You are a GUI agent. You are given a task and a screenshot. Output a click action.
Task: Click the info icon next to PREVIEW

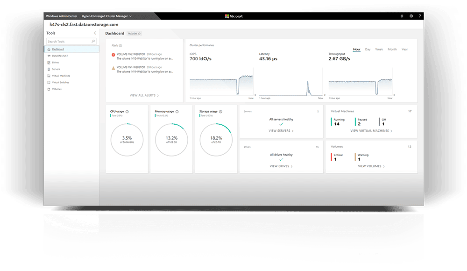click(x=139, y=33)
